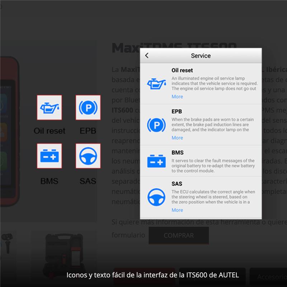Click the "SAS" label under the tile
287x287 pixels.
coord(88,181)
